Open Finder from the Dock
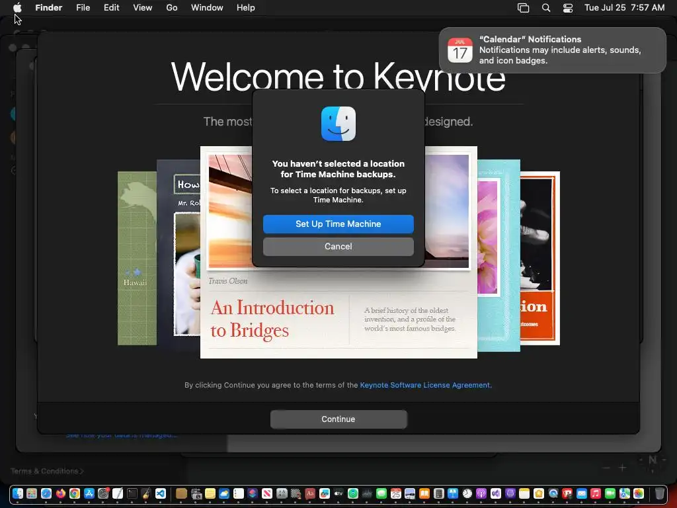 (x=18, y=493)
